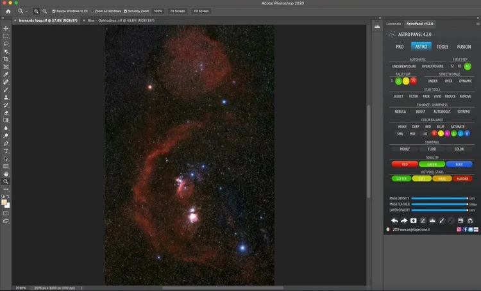Image resolution: width=481 pixels, height=291 pixels.
Task: Adjust the Mask Feather slider
Action: pos(439,204)
